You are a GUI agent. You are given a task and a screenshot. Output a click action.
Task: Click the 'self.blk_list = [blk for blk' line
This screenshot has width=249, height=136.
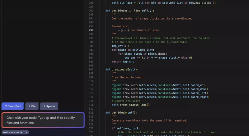click(164, 3)
